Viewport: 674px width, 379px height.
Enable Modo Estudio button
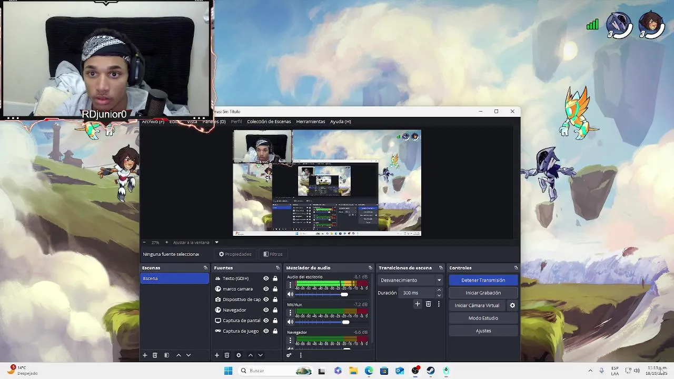pos(483,318)
